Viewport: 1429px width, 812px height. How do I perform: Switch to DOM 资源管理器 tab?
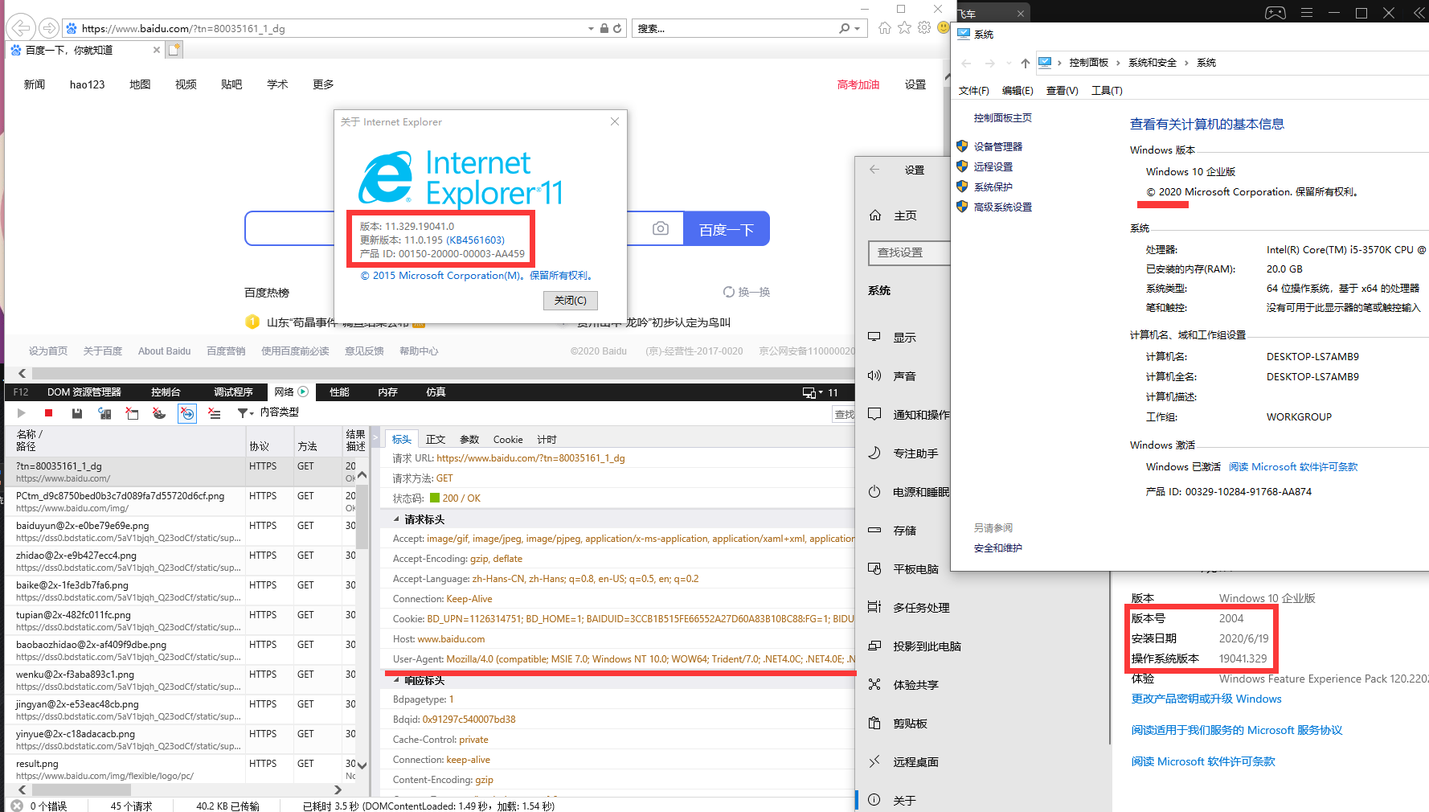point(84,392)
